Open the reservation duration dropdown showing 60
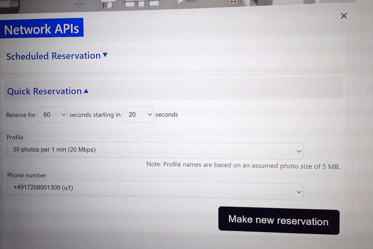The height and width of the screenshot is (249, 373). (x=52, y=115)
